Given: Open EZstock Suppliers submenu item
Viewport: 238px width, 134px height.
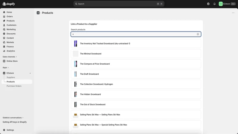Looking at the screenshot, I should click(x=11, y=77).
